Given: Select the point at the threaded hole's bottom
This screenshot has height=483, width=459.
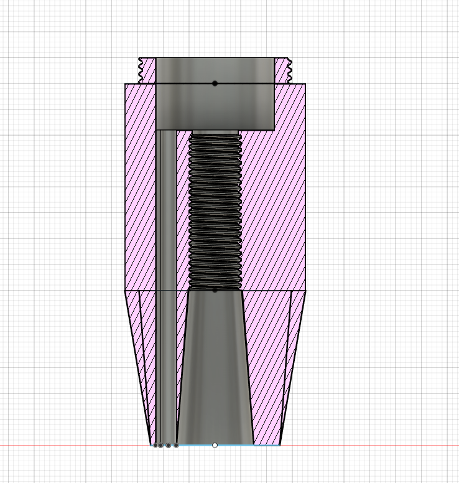Looking at the screenshot, I should click(x=215, y=290).
